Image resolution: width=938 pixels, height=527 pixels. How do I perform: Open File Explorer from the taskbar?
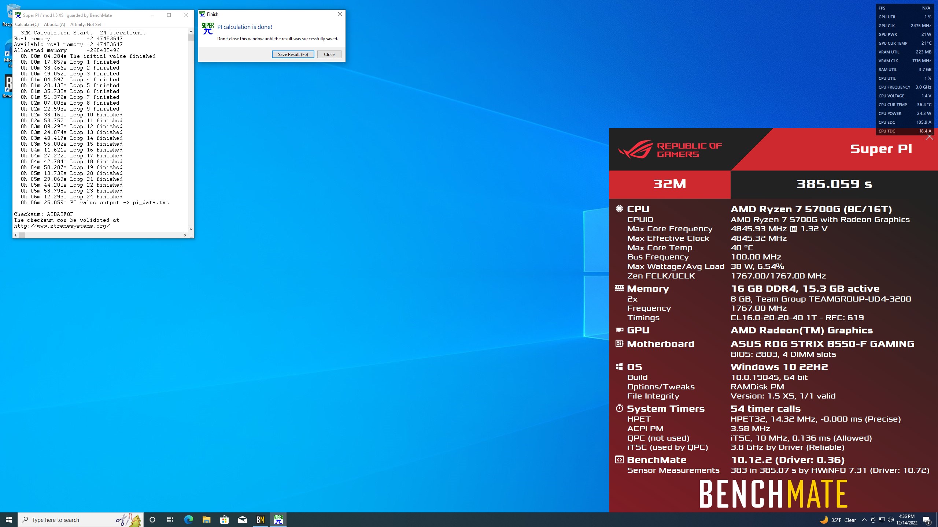tap(206, 520)
